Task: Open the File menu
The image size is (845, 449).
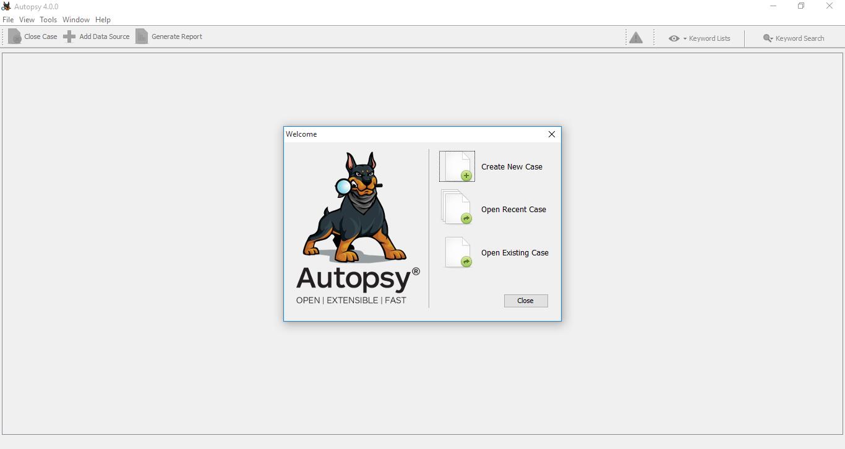Action: tap(8, 20)
